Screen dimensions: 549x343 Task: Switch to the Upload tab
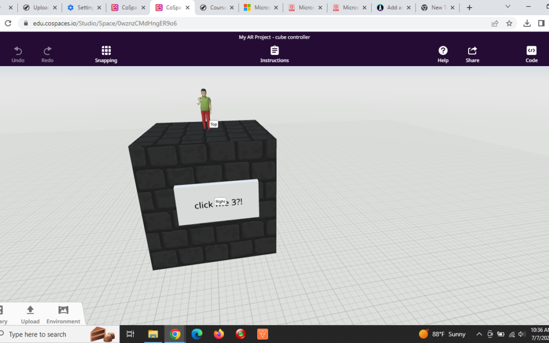pos(40,8)
